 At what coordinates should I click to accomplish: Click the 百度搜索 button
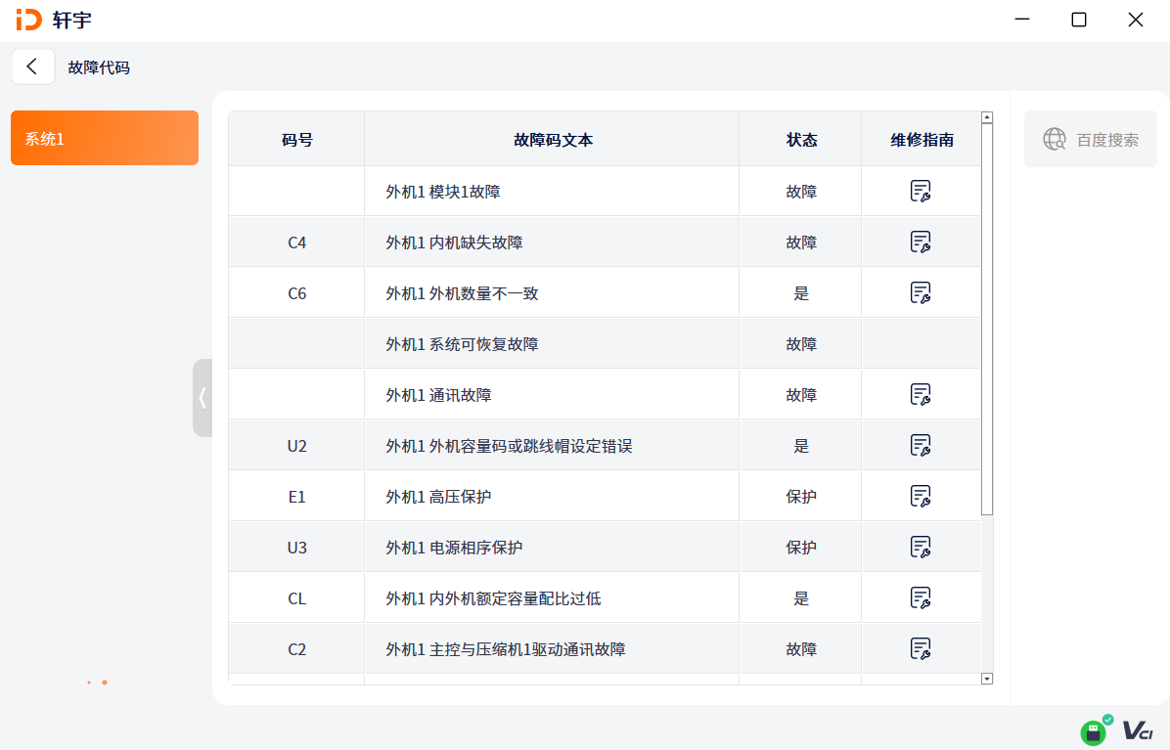pos(1090,140)
